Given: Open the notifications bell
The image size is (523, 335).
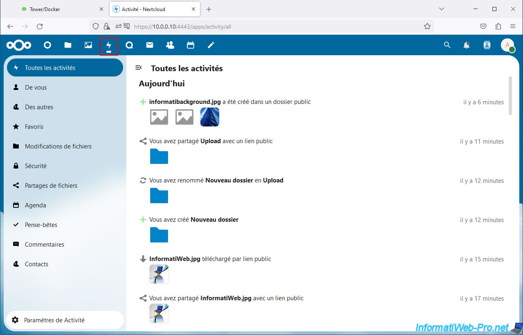Looking at the screenshot, I should 467,45.
